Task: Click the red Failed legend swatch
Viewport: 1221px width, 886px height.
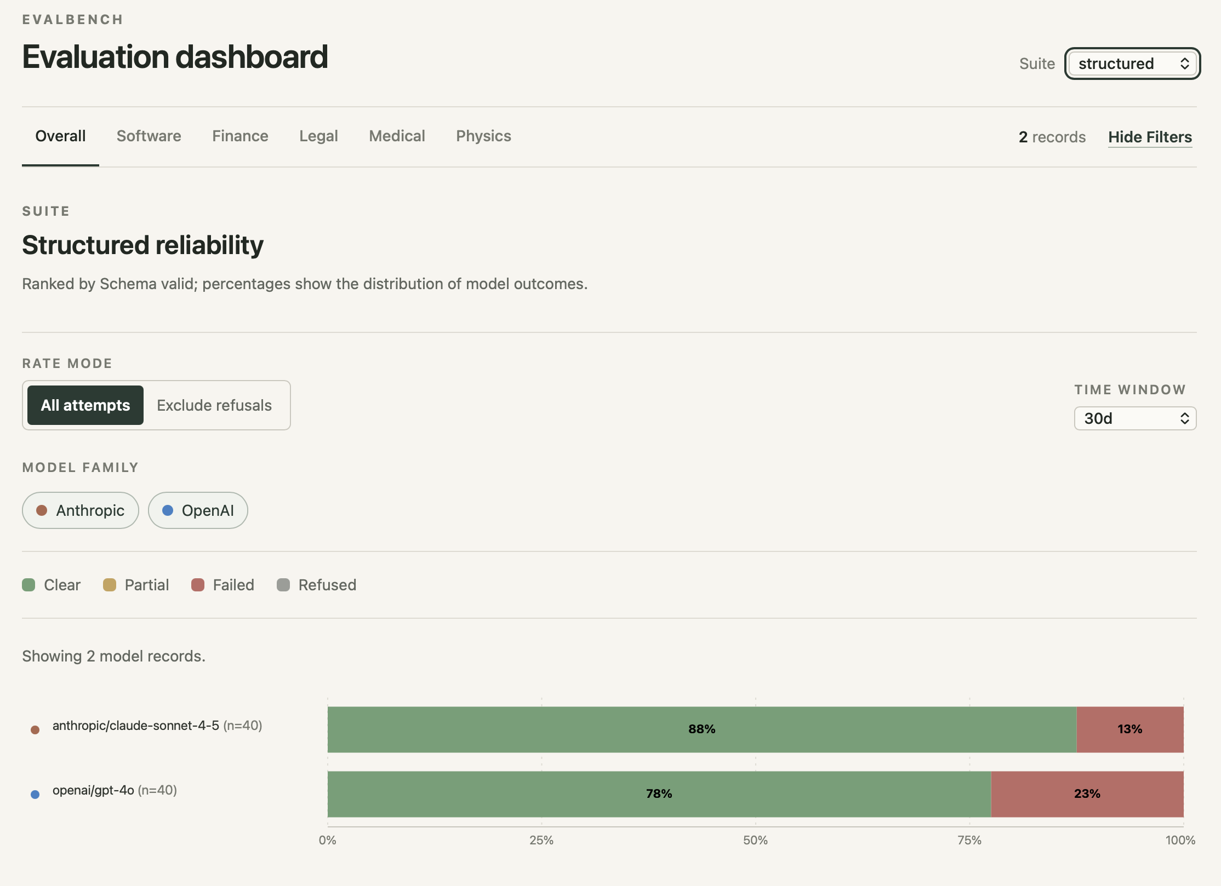Action: pos(198,585)
